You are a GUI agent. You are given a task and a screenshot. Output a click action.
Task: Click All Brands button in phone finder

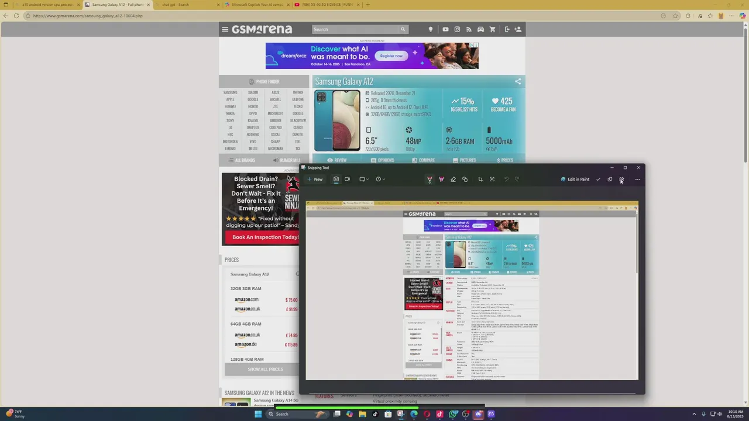242,160
